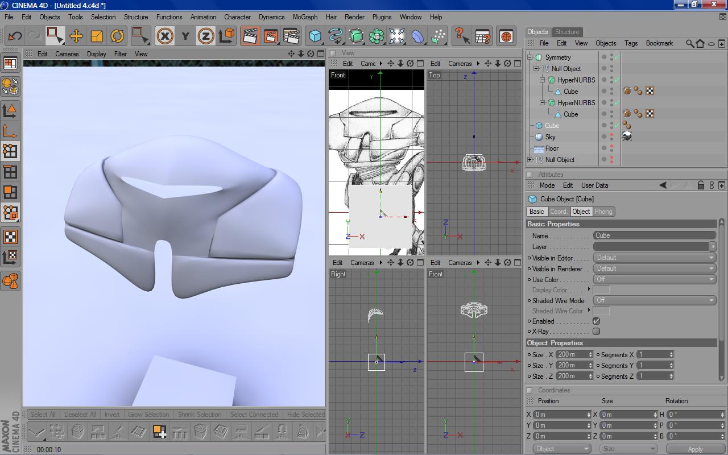Open Visible in Editor dropdown
Viewport: 728px width, 455px height.
click(x=654, y=258)
